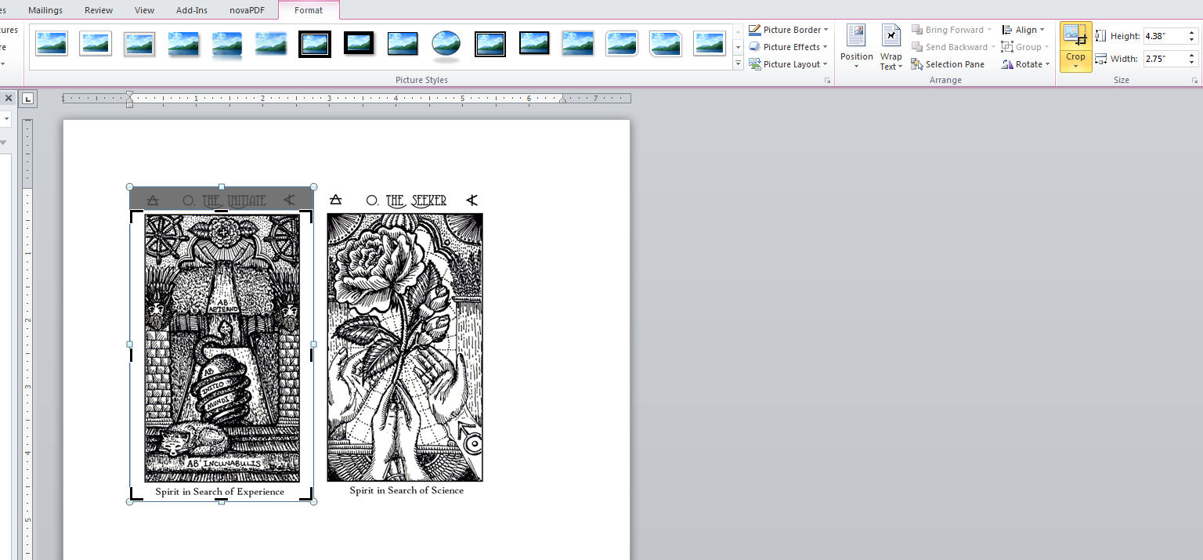Viewport: 1203px width, 560px height.
Task: Open the Size dialog launcher
Action: 1194,81
